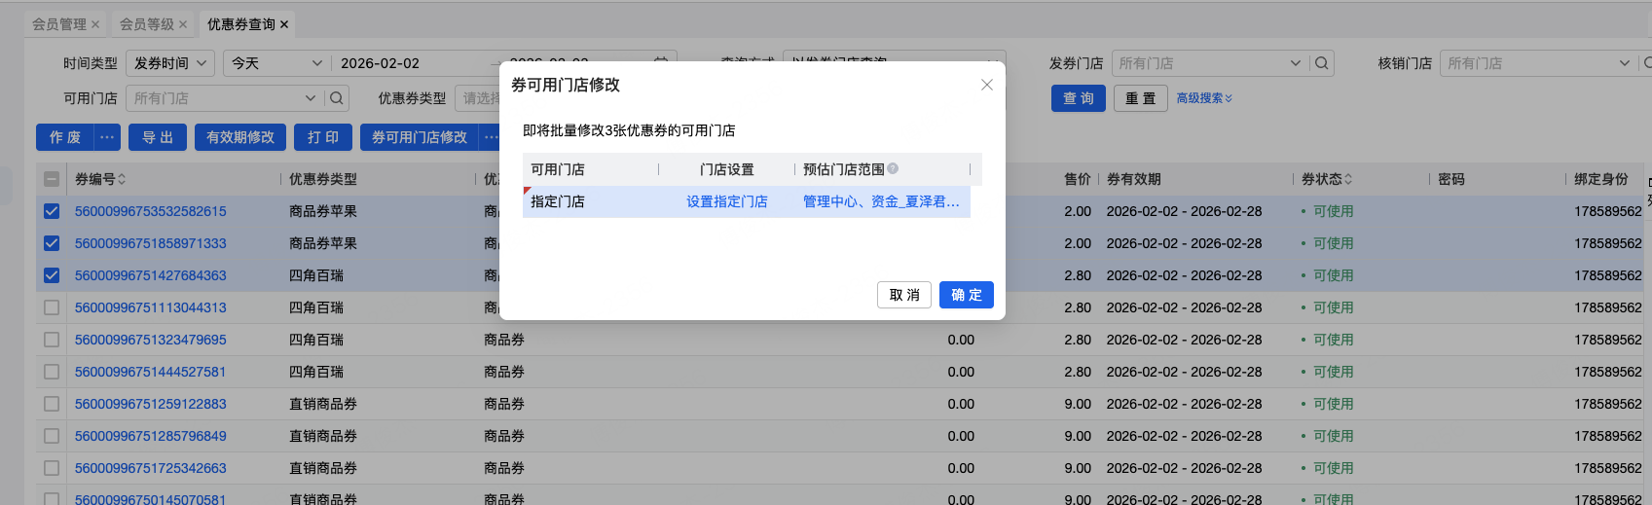Check coupon 56000996751444527581 checkbox
The width and height of the screenshot is (1652, 505).
point(52,372)
